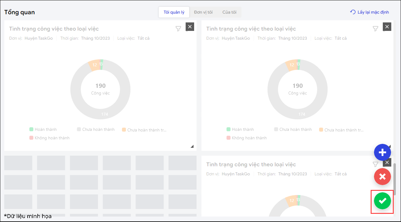Click the 174 segment of top-left donut

pyautogui.click(x=105, y=114)
